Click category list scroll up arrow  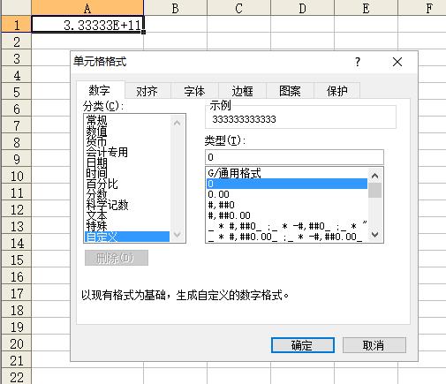178,123
